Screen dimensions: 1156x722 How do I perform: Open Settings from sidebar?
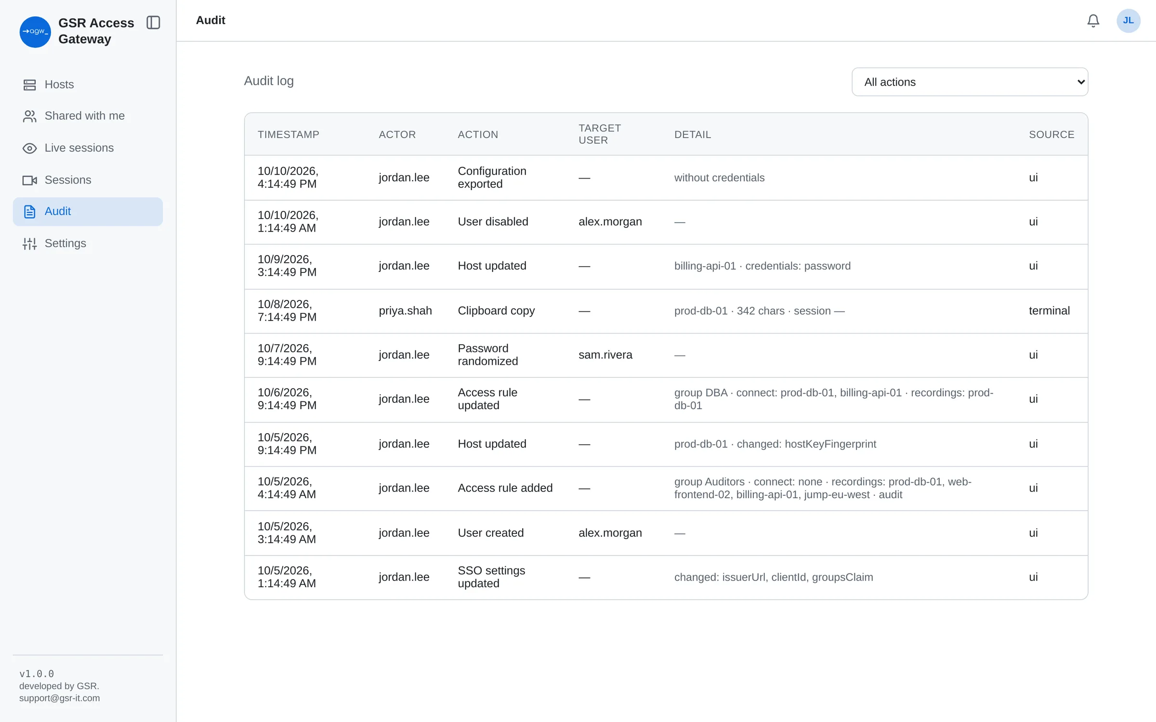tap(88, 244)
